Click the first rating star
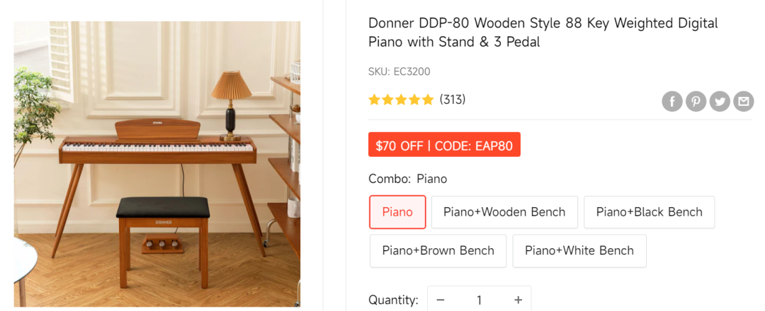 [375, 100]
